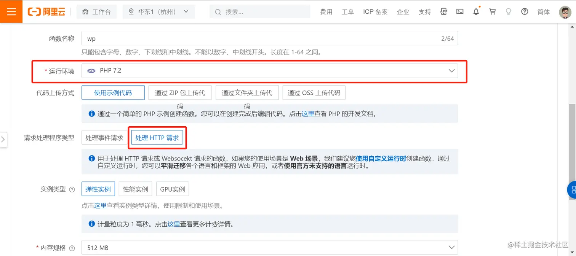Click the help icon beside 实例类型

72,189
